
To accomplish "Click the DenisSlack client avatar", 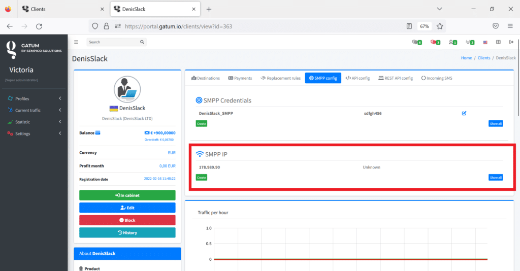I will [127, 89].
